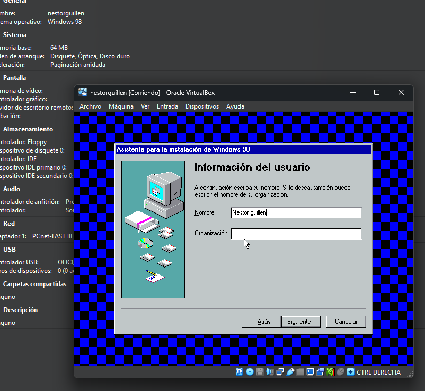Open the Máquina menu
The image size is (425, 391).
[121, 106]
